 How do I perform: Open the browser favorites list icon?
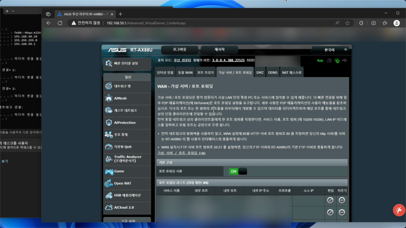coord(385,23)
